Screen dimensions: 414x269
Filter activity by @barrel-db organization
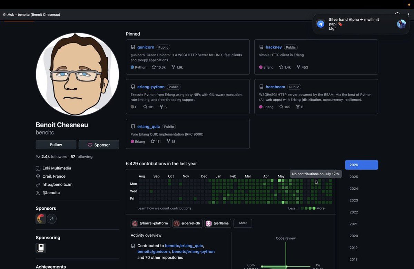(x=187, y=223)
